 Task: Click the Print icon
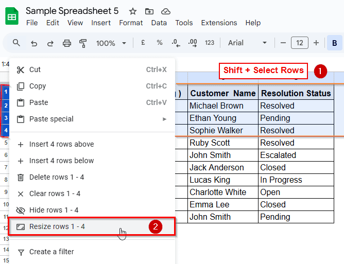click(x=66, y=43)
